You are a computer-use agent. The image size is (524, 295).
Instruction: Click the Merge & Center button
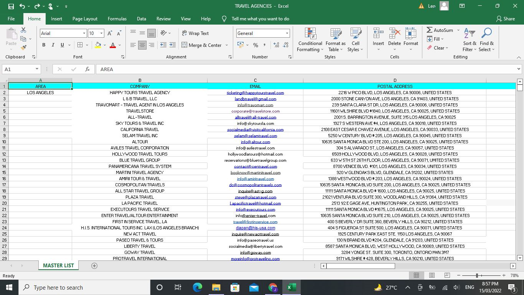pos(202,45)
